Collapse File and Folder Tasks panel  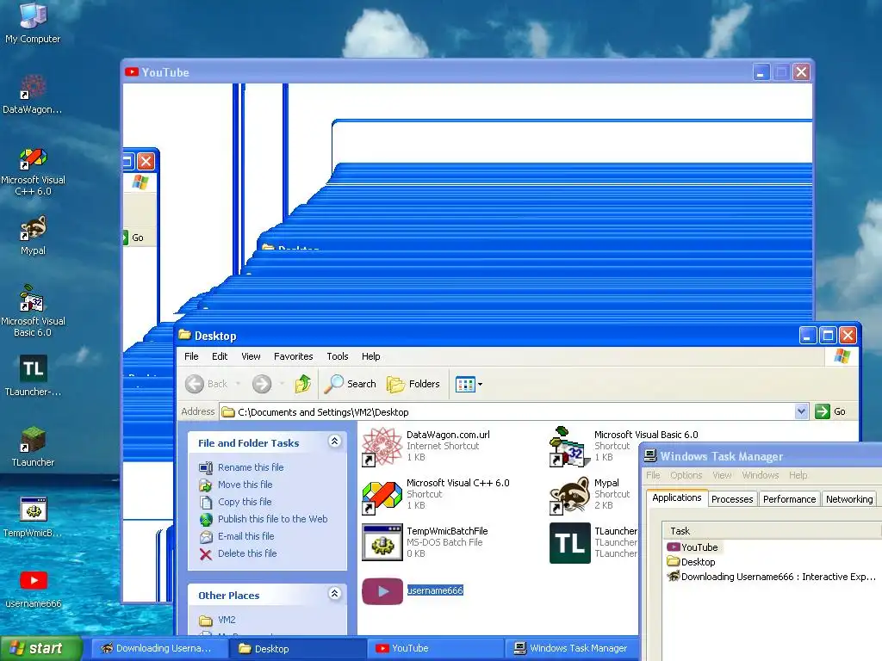tap(335, 442)
